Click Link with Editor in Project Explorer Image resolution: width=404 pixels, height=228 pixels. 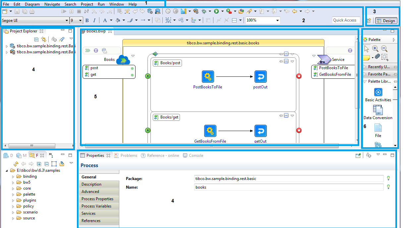click(43, 39)
